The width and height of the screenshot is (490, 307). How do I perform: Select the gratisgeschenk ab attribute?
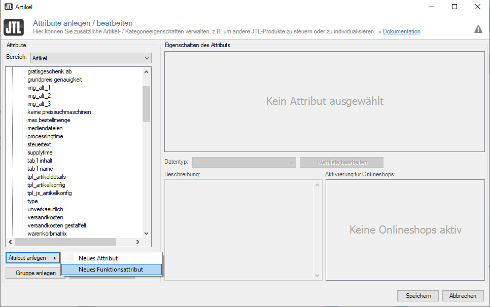click(49, 71)
